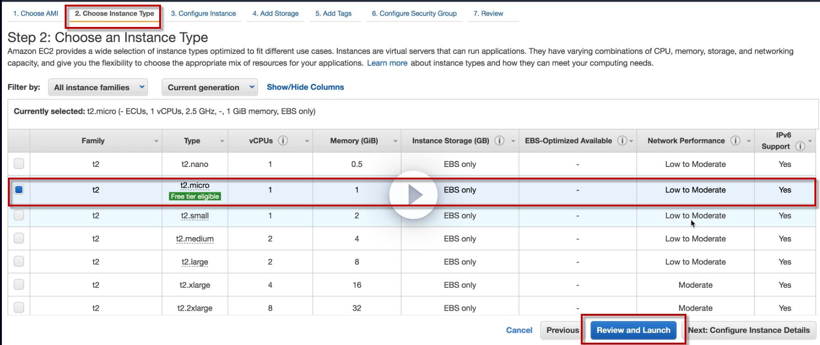Switch to the 3. Configure Instance tab
Screen dimensions: 820x345
click(203, 13)
